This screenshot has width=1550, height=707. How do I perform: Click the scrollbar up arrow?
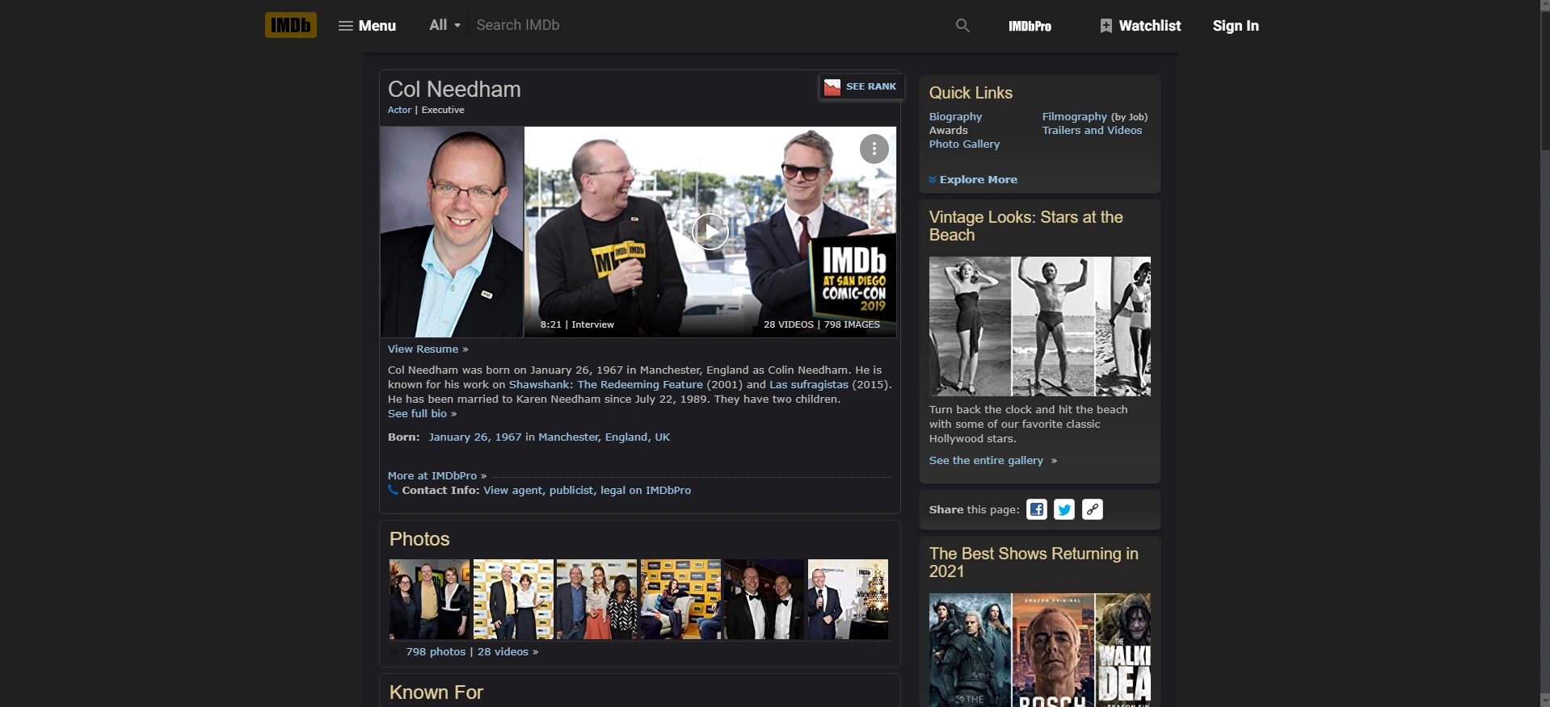pyautogui.click(x=1545, y=6)
